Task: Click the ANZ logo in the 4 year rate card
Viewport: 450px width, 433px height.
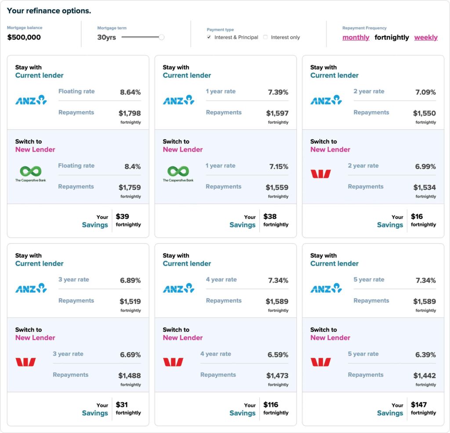Action: tap(178, 288)
